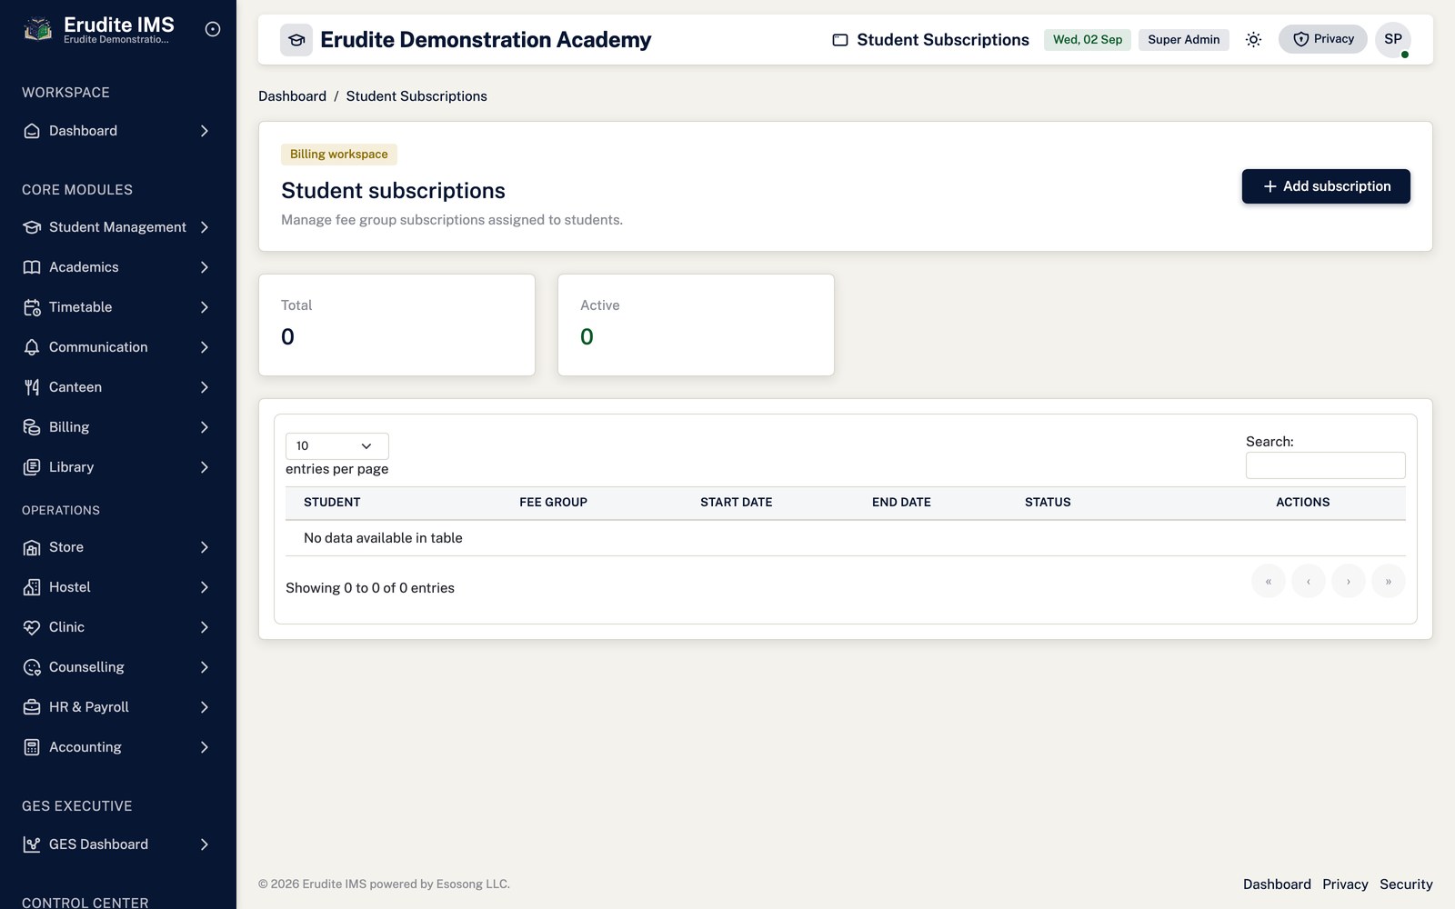Open the Store menu item
Viewport: 1455px width, 909px height.
pyautogui.click(x=118, y=547)
